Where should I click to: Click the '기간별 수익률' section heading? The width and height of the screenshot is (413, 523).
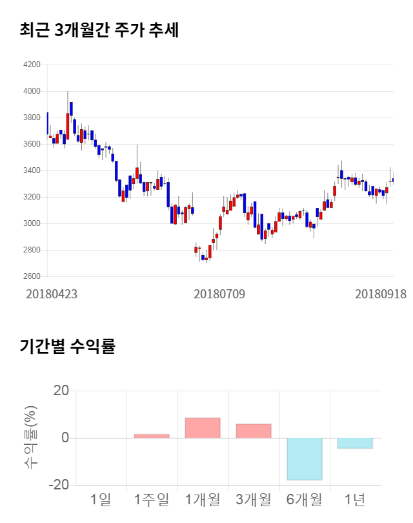coord(67,346)
